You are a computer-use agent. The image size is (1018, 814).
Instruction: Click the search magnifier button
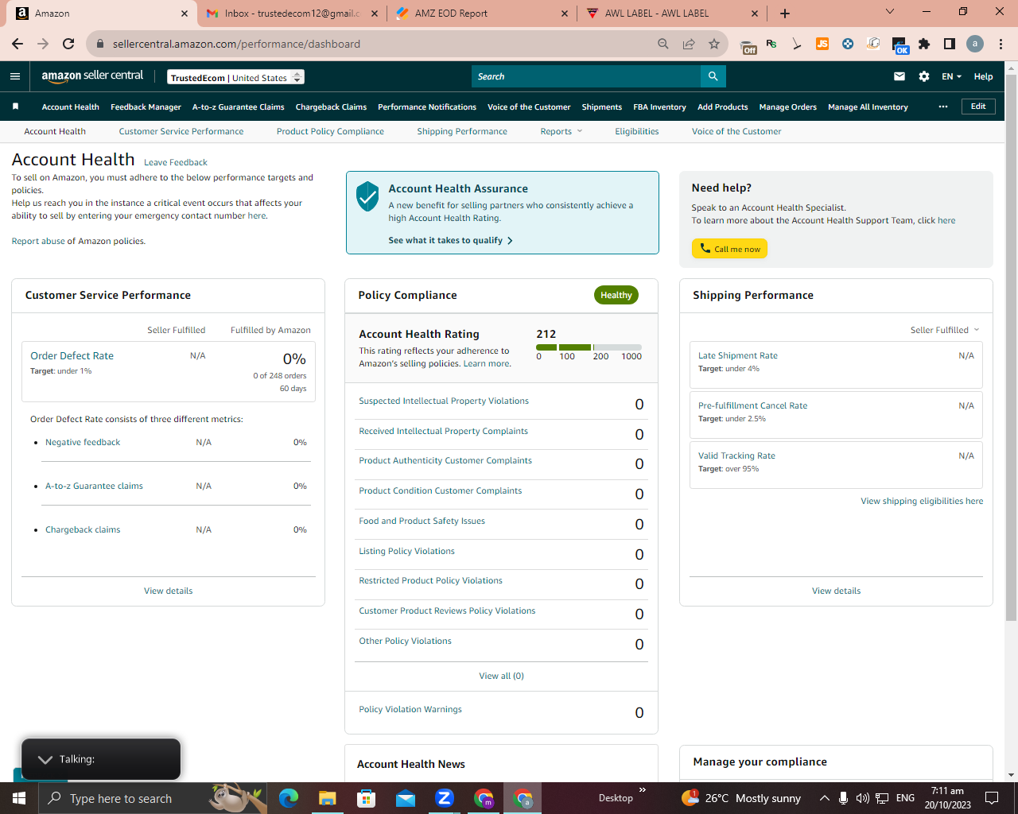[713, 76]
